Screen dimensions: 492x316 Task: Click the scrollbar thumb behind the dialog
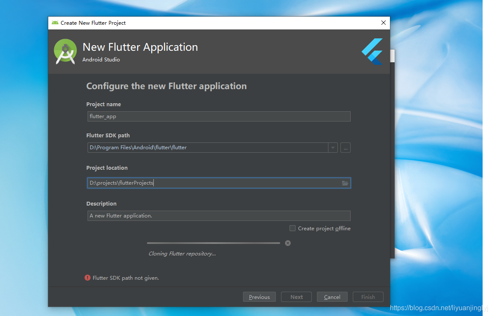click(392, 56)
